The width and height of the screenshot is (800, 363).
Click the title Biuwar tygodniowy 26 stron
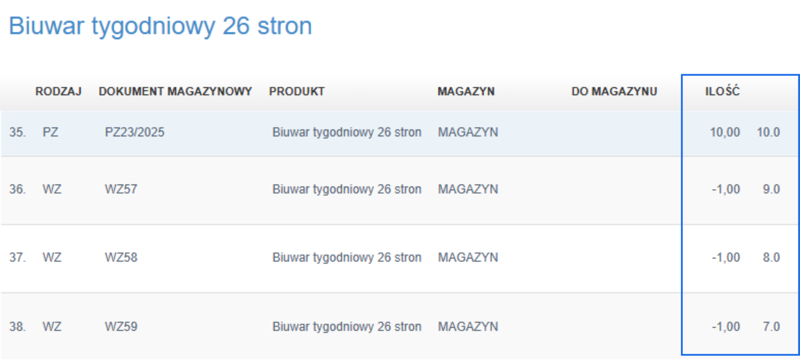coord(160,26)
